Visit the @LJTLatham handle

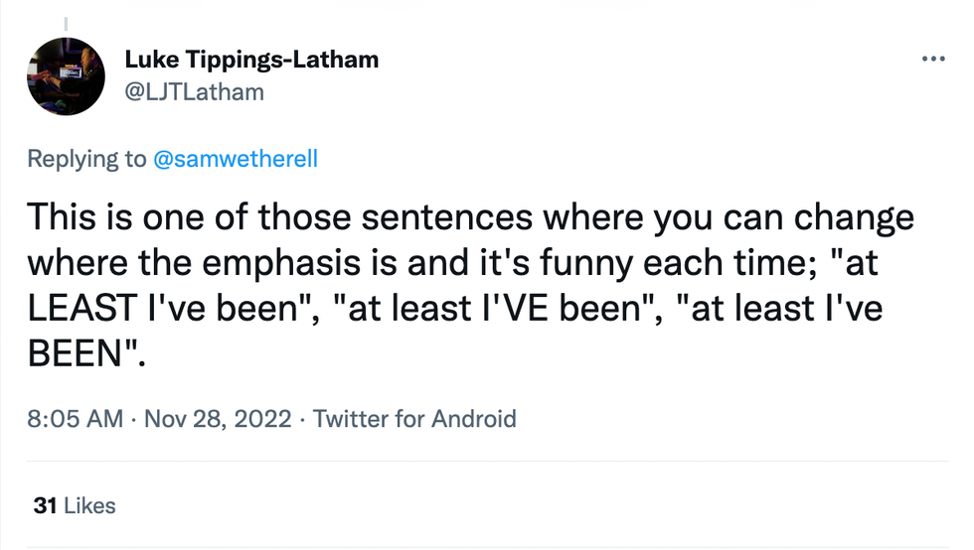pyautogui.click(x=195, y=91)
